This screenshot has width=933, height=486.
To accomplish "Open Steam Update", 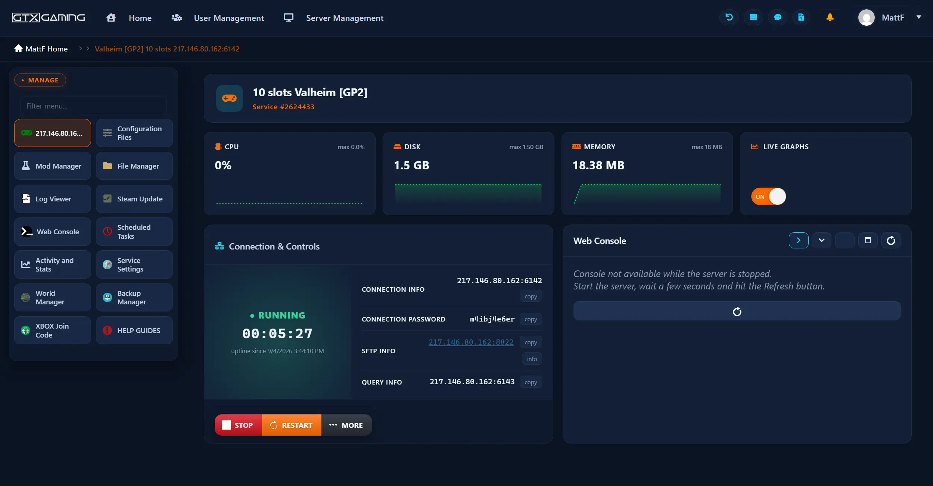I will click(134, 199).
